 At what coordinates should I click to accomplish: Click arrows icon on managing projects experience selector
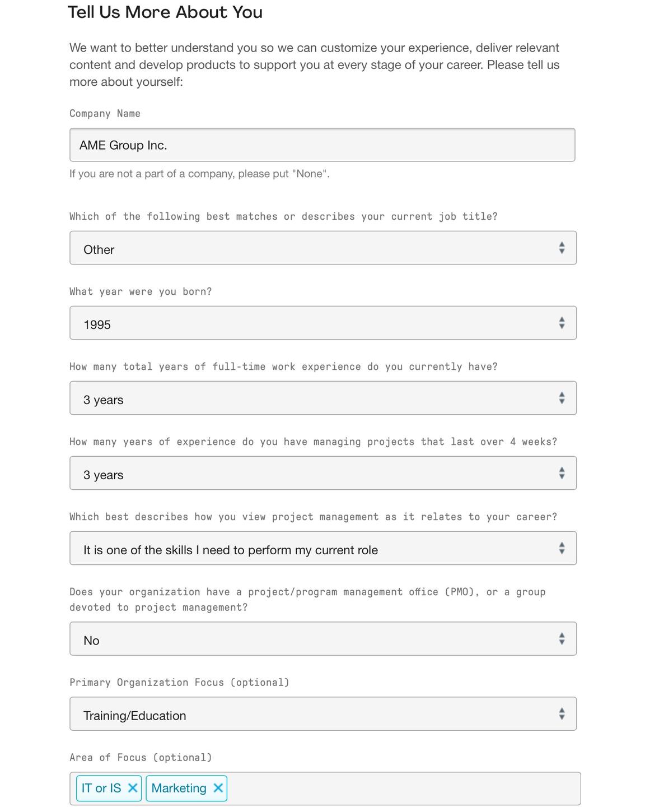tap(562, 473)
